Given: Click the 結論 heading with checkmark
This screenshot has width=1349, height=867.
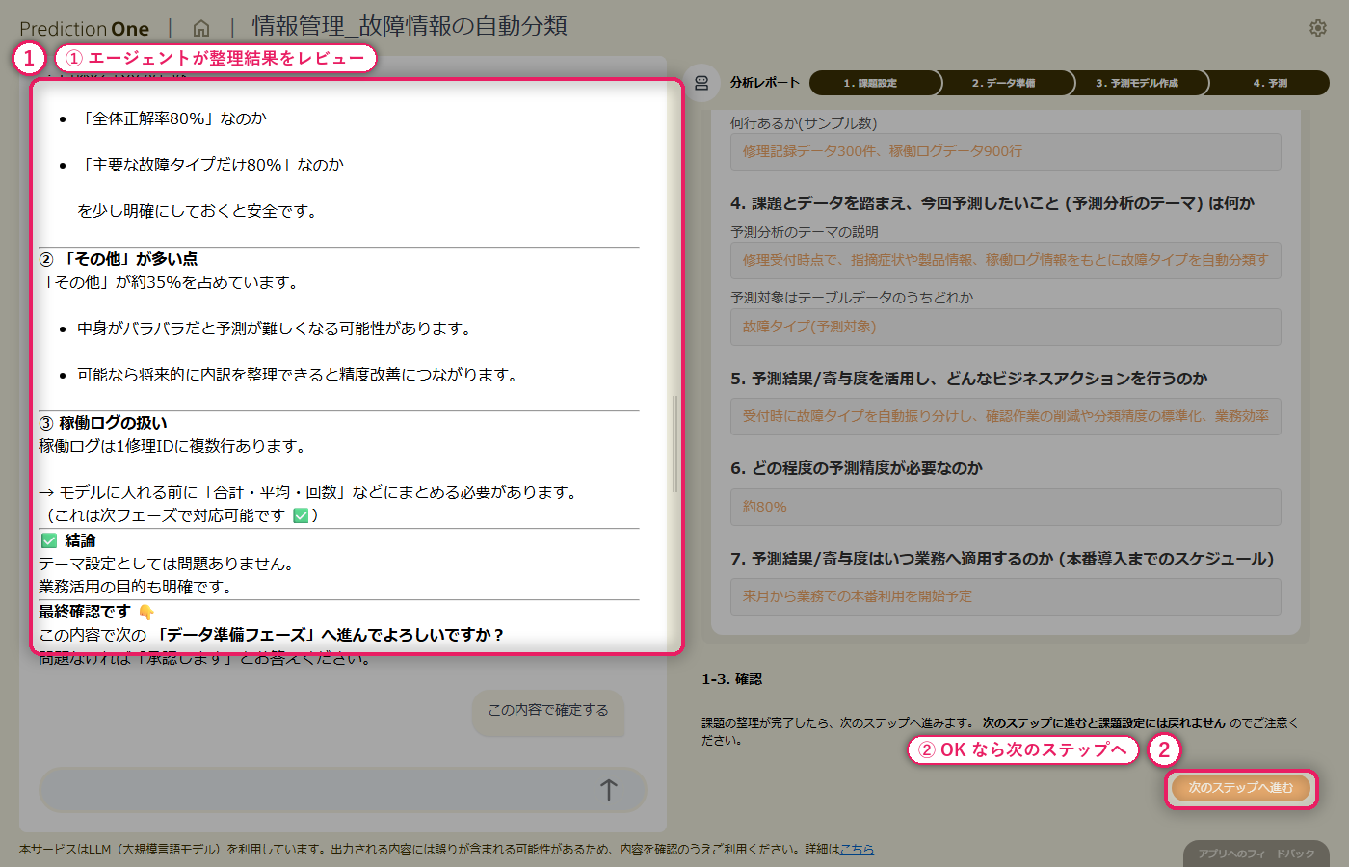Looking at the screenshot, I should pos(68,540).
